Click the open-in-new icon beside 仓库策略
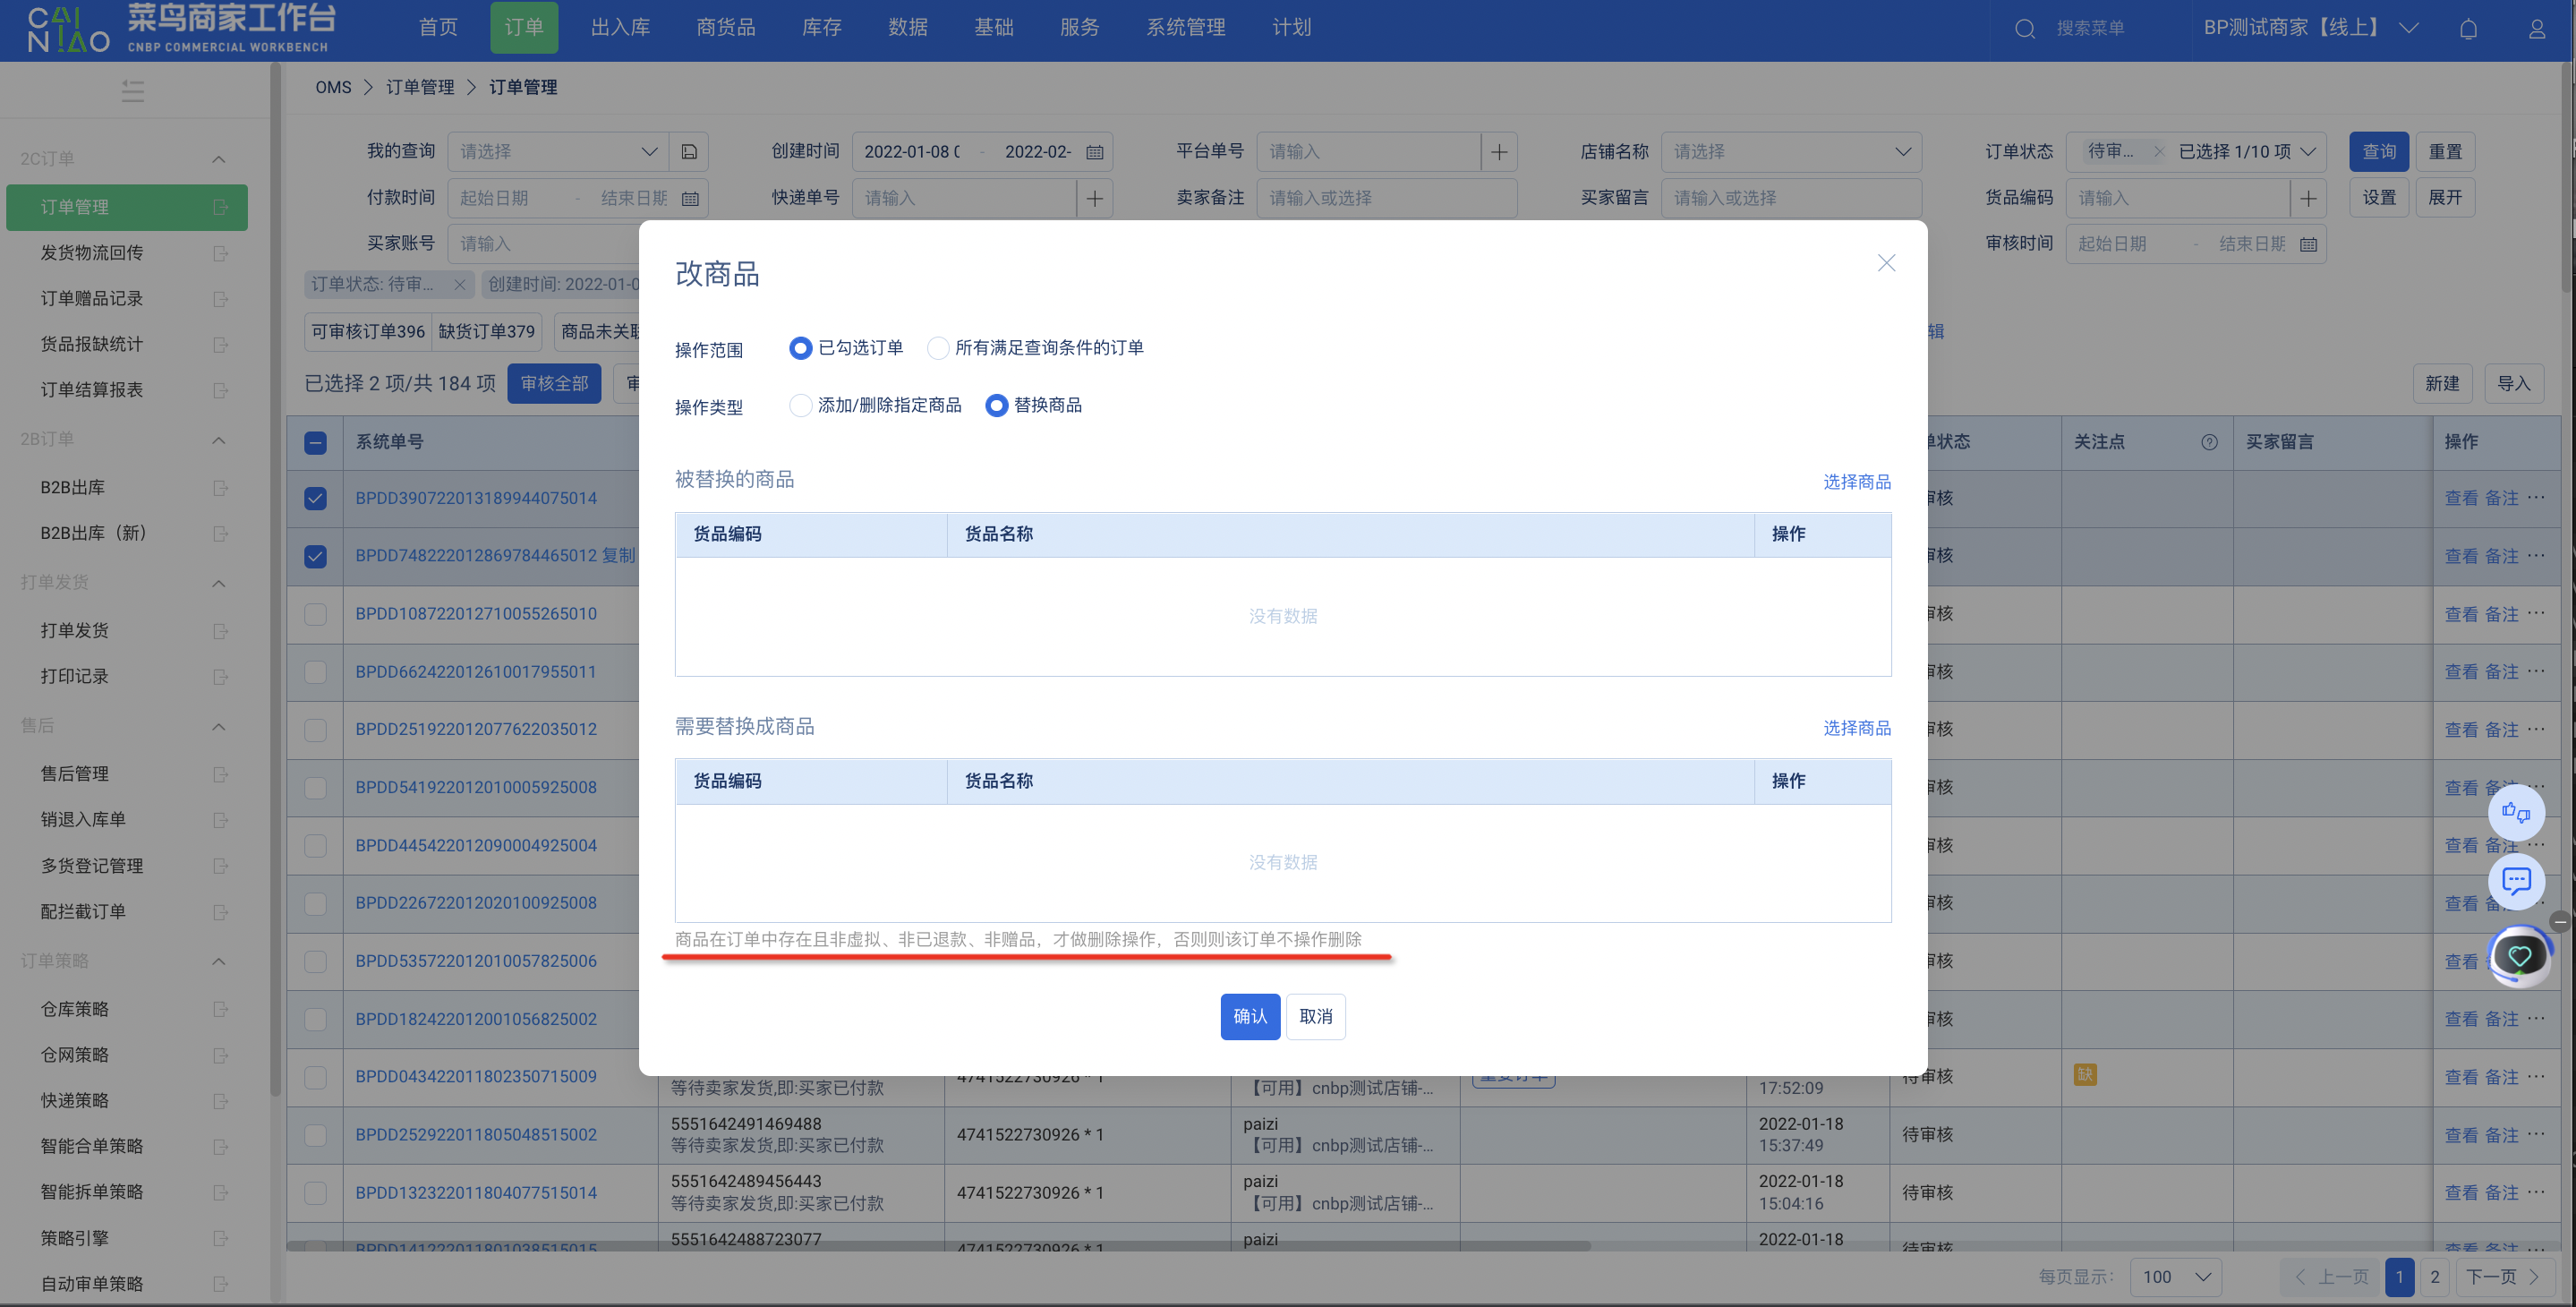Viewport: 2576px width, 1307px height. 220,1009
